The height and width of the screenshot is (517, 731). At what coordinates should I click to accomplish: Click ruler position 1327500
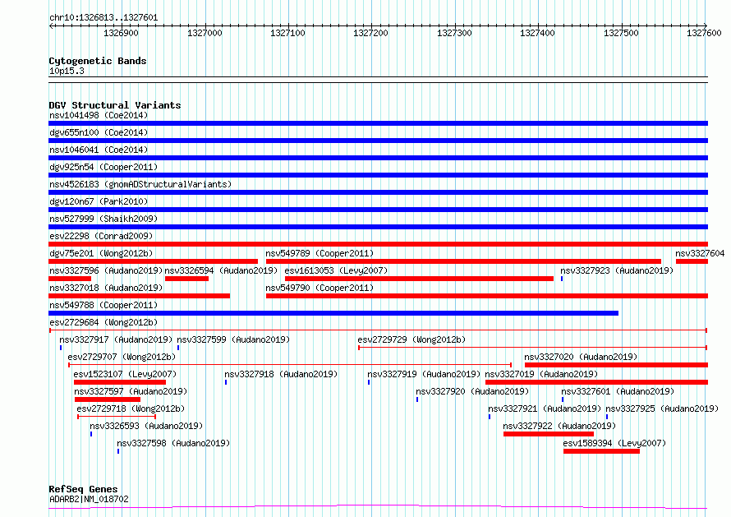(621, 33)
